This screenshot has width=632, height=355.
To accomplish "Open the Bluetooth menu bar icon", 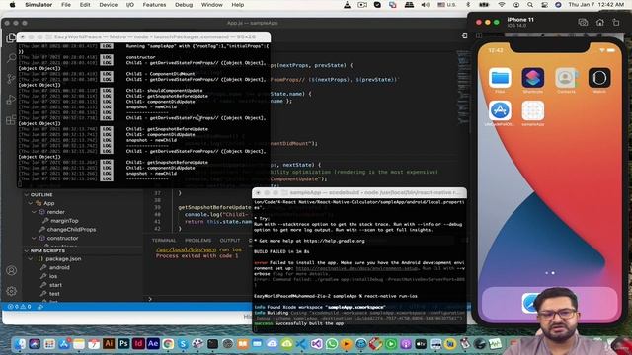I will click(468, 5).
